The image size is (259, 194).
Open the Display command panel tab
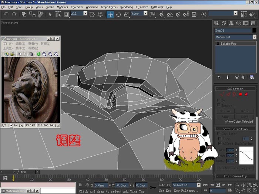pyautogui.click(x=246, y=23)
